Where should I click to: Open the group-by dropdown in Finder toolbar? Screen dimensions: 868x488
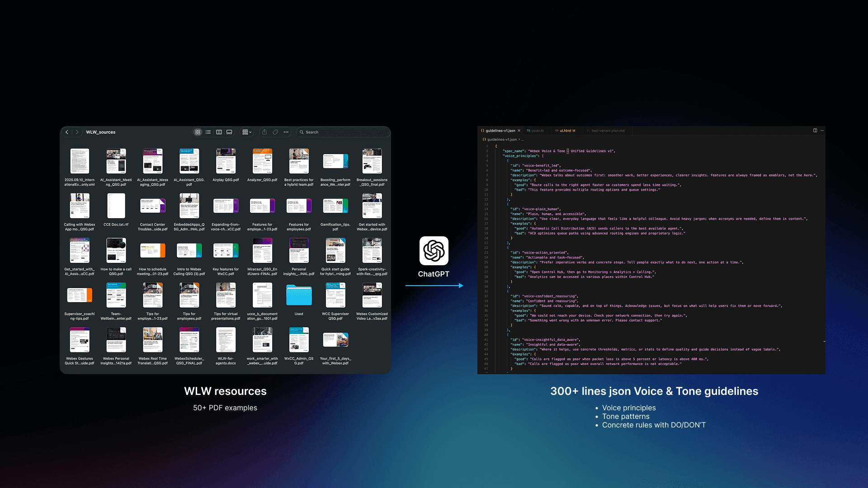pyautogui.click(x=247, y=132)
